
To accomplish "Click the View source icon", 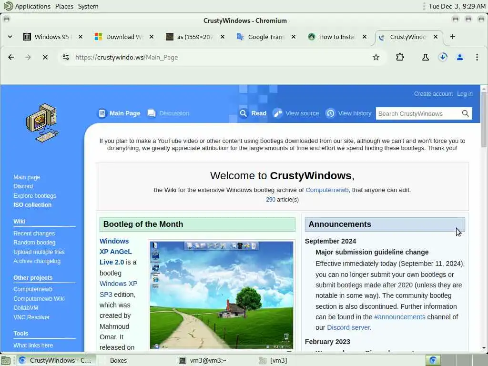I will [278, 113].
